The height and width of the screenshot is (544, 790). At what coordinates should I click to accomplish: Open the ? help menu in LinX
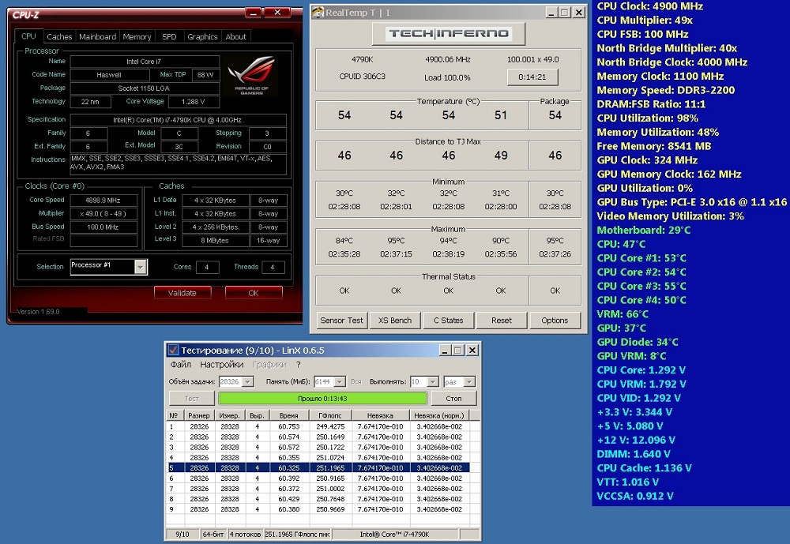tap(299, 364)
